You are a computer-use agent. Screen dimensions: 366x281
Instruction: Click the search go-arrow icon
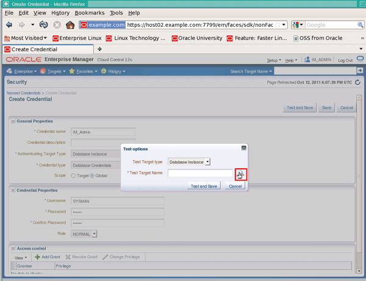360,70
